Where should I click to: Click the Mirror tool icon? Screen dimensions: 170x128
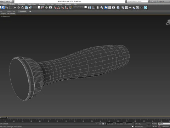tap(89, 7)
